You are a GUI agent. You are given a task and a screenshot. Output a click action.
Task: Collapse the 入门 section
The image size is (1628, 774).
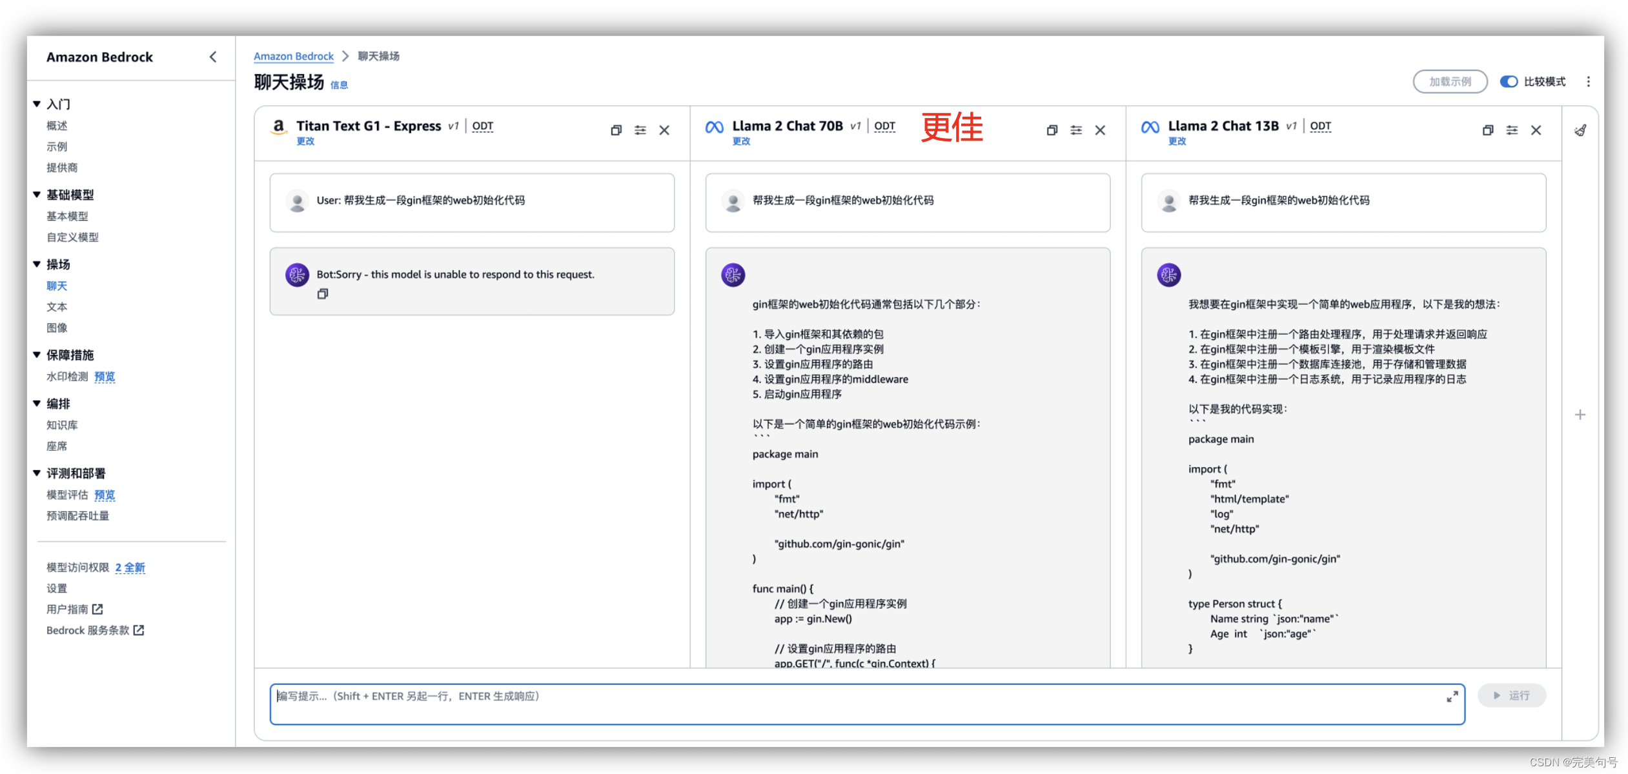pos(37,104)
